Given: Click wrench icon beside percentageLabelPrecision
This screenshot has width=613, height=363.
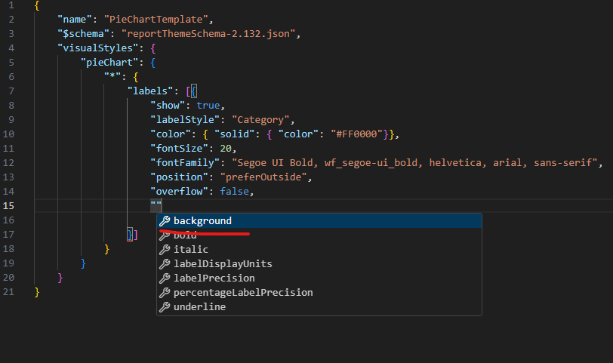Looking at the screenshot, I should (x=165, y=293).
